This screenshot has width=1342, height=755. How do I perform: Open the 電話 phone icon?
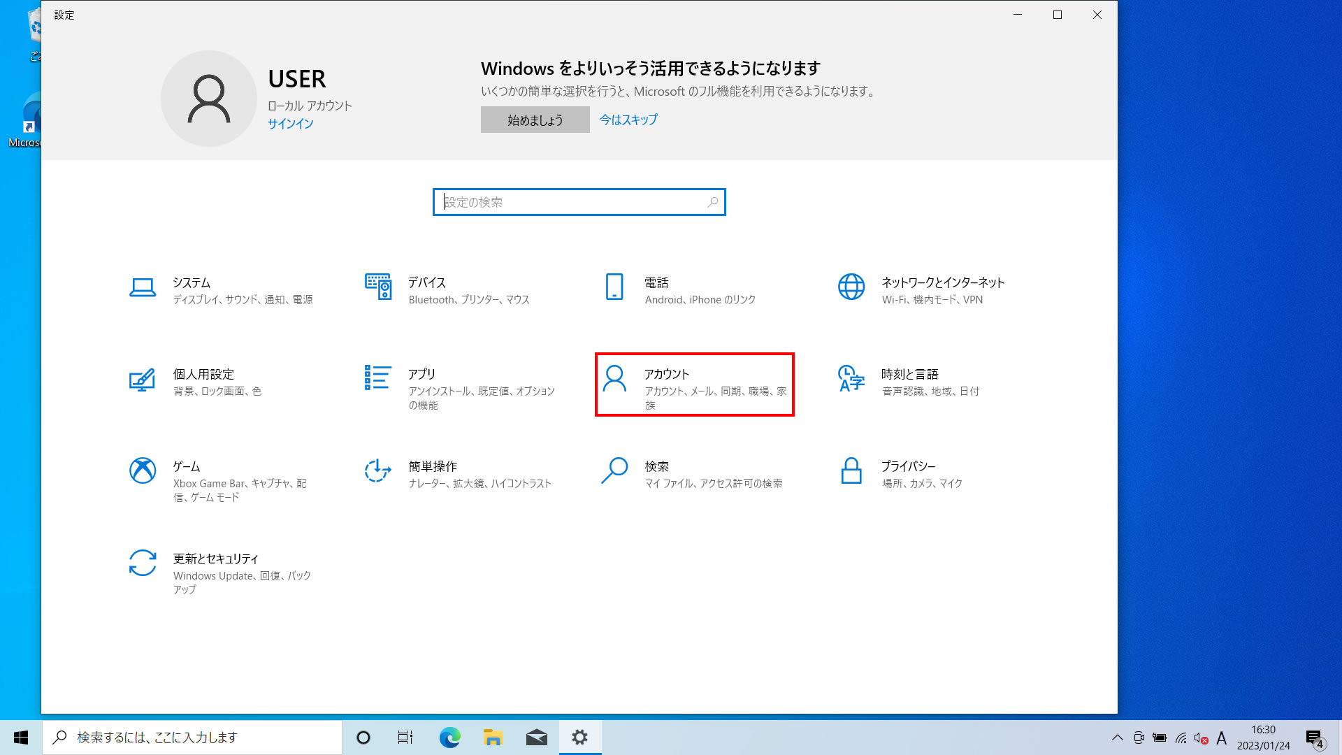tap(614, 287)
